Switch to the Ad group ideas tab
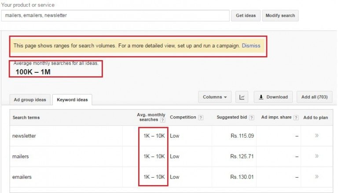Viewport: 338px width, 193px height. [30, 100]
